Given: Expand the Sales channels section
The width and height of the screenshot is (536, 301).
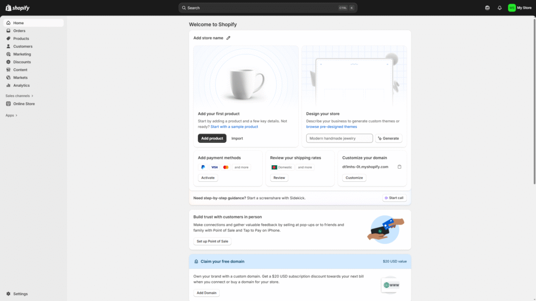Looking at the screenshot, I should pos(19,96).
